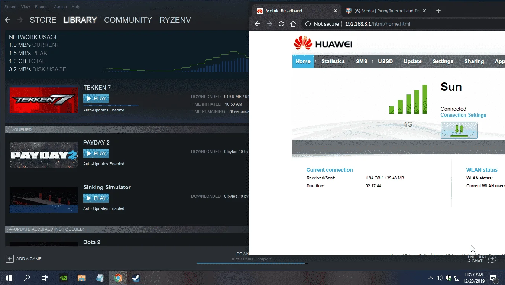The image size is (505, 285).
Task: Open the Statistics tab on Huawei page
Action: (x=333, y=61)
